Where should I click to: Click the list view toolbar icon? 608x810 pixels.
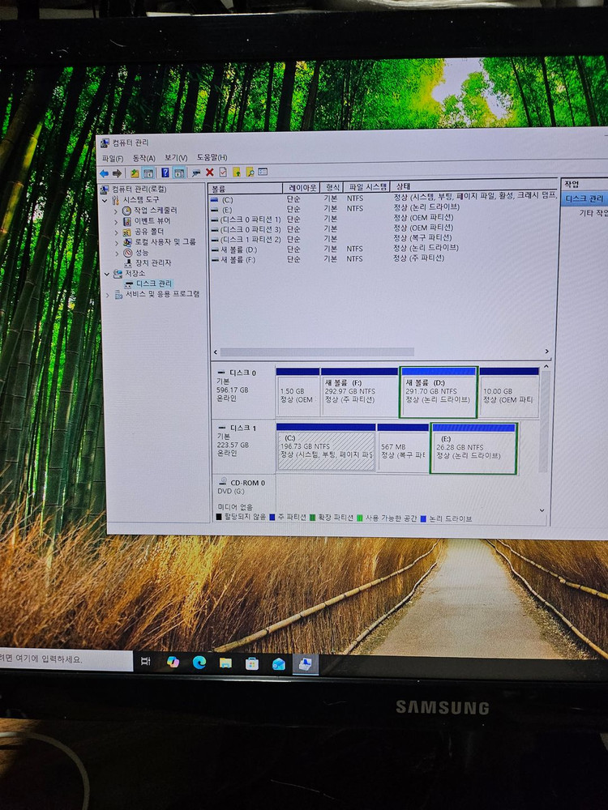[x=263, y=172]
